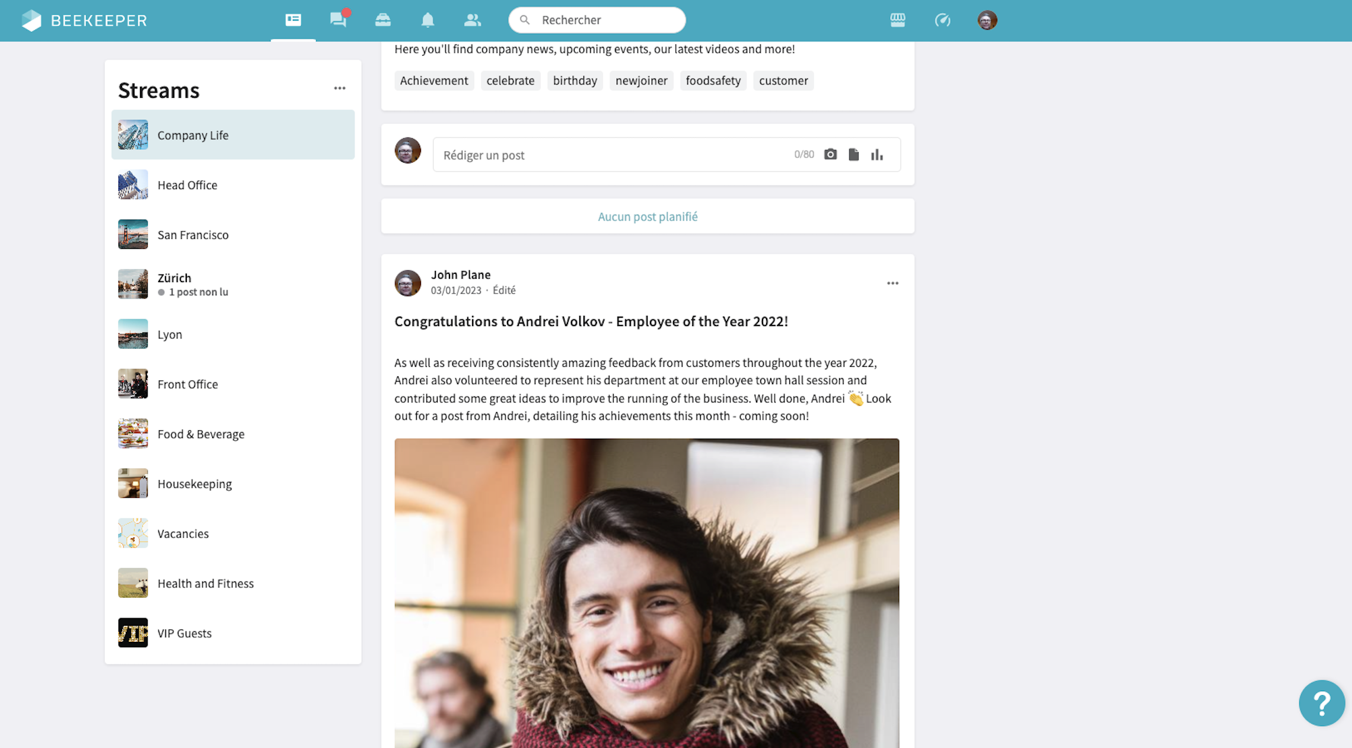The height and width of the screenshot is (748, 1352).
Task: Open the chat messages icon
Action: pyautogui.click(x=339, y=20)
